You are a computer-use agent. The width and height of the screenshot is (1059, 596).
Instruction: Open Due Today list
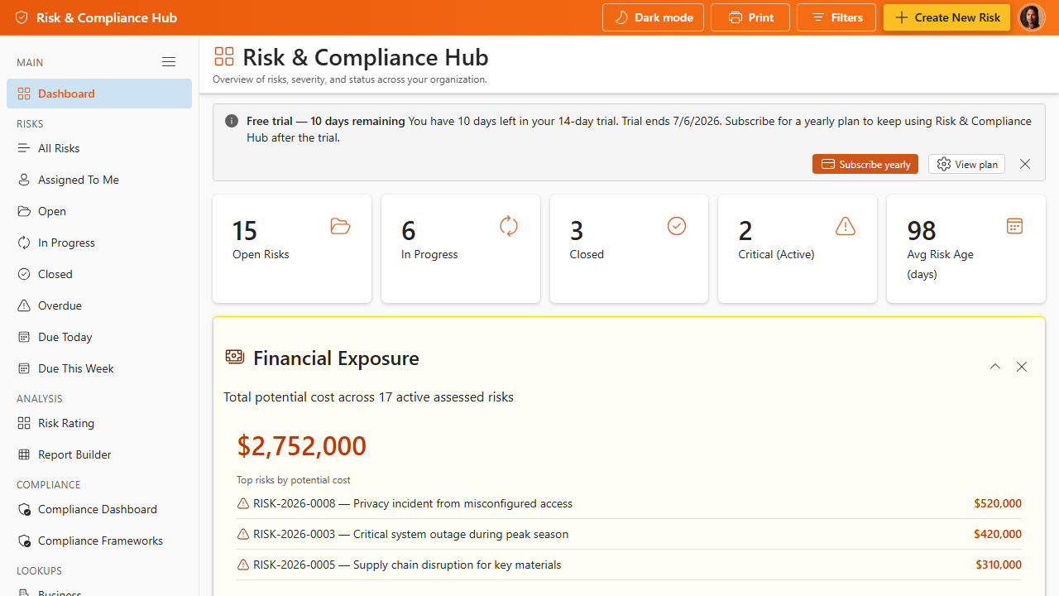(x=99, y=337)
